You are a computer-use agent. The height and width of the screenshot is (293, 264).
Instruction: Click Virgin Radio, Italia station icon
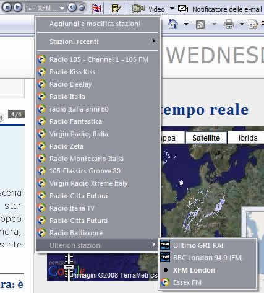tap(42, 134)
